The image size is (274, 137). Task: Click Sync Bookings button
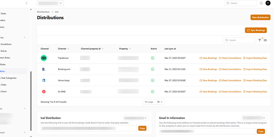click(256, 30)
